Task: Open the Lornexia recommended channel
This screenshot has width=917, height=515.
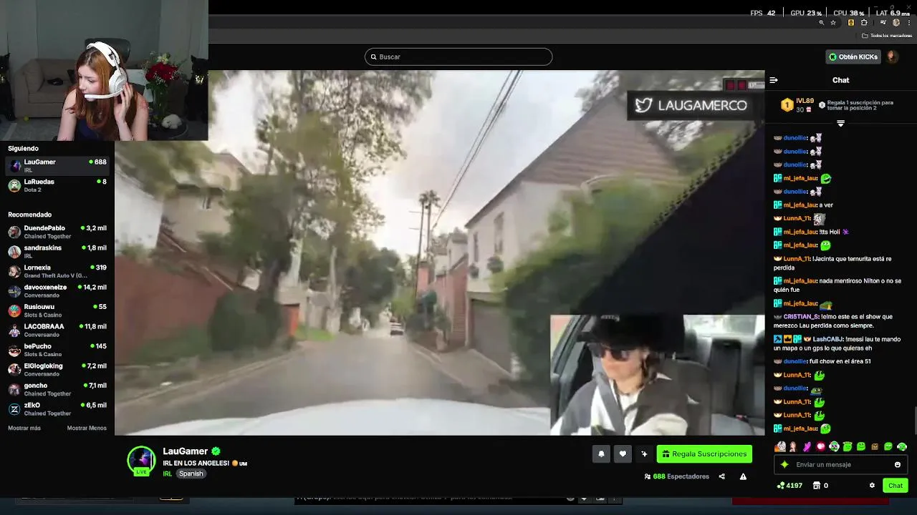Action: click(x=57, y=271)
